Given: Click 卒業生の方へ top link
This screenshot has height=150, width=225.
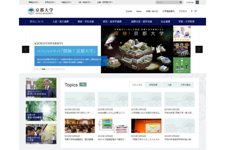Looking at the screenshot, I should (x=66, y=2).
